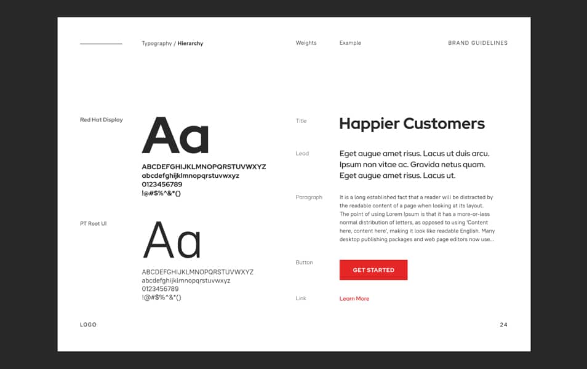Click the Title style label
This screenshot has height=369, width=587.
pyautogui.click(x=301, y=121)
